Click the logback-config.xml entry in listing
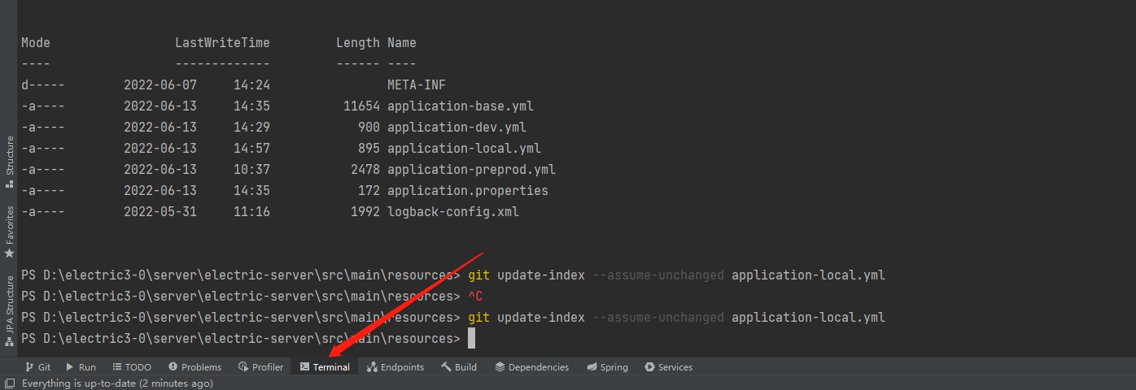The image size is (1136, 390). [x=452, y=212]
